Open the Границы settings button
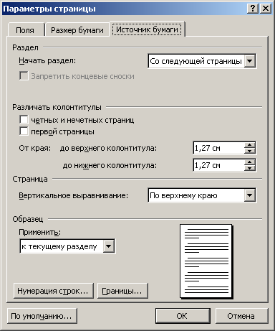This screenshot has height=331, width=275. tap(122, 291)
